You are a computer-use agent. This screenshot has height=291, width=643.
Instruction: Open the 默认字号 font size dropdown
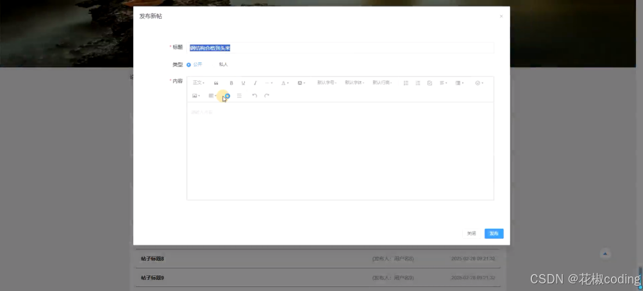[327, 83]
